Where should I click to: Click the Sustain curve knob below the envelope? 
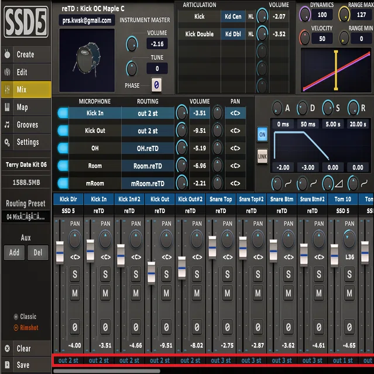[328, 183]
